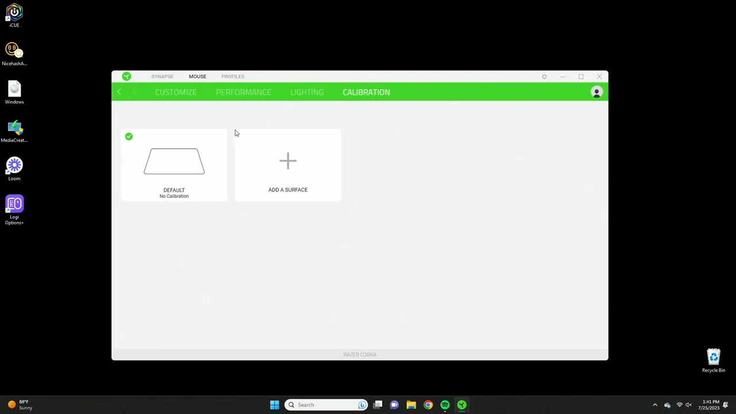Image resolution: width=736 pixels, height=414 pixels.
Task: Click the forward navigation chevron
Action: [133, 92]
